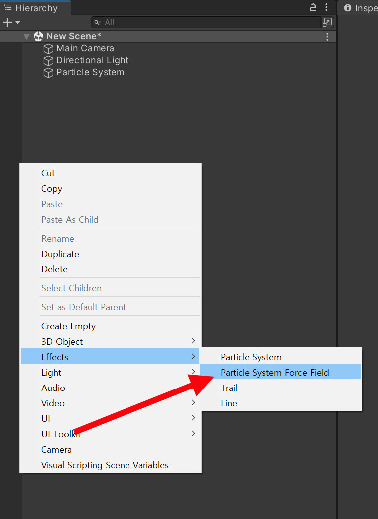Click the submenu arrow on the UI row
The width and height of the screenshot is (378, 519).
pos(193,418)
